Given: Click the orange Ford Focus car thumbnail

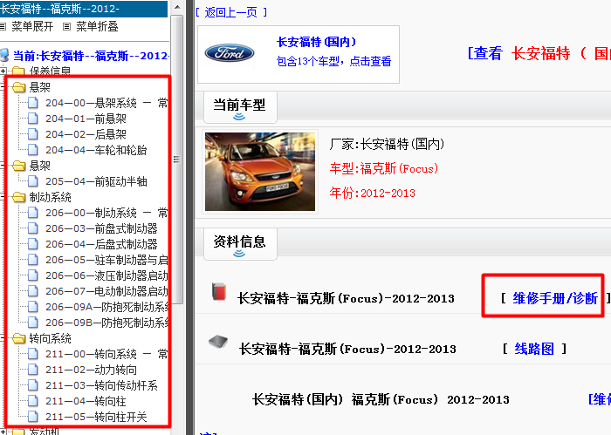Looking at the screenshot, I should tap(260, 172).
